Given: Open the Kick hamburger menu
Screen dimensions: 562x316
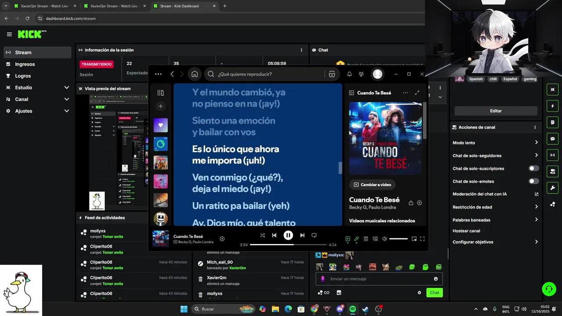Looking at the screenshot, I should (x=9, y=34).
